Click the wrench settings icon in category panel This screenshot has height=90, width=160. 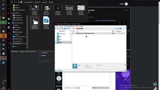tap(125, 65)
